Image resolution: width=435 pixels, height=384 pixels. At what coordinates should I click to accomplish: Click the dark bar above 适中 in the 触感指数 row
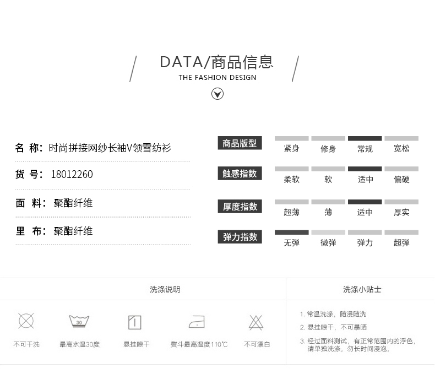(365, 169)
